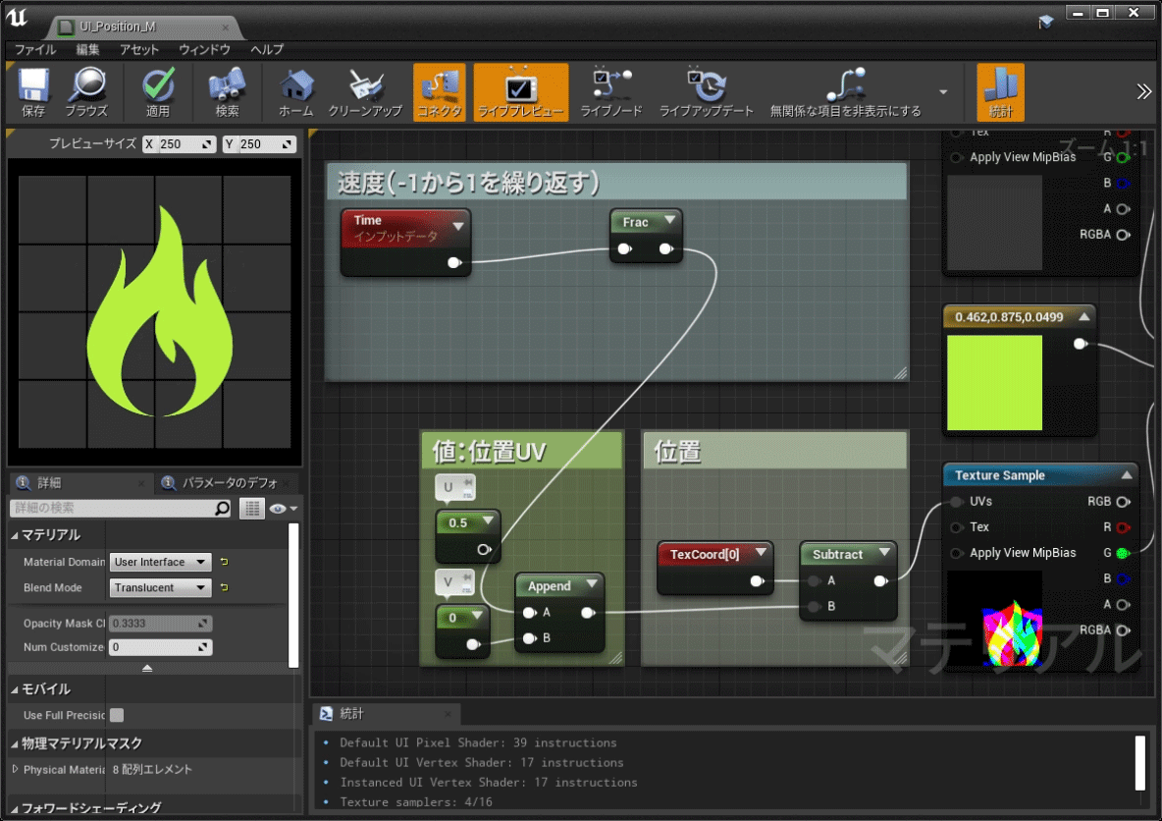Click the preview size Y field
Screen dimensions: 1162x821
(259, 144)
